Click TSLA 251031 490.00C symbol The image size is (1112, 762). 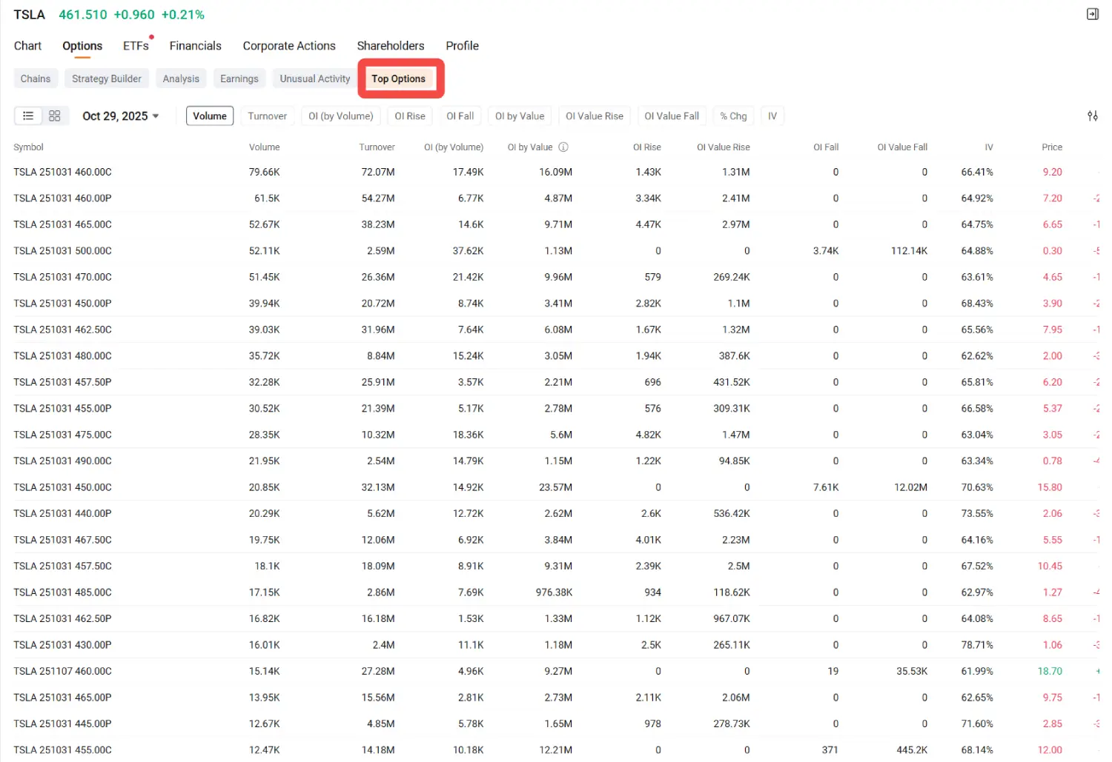click(62, 461)
